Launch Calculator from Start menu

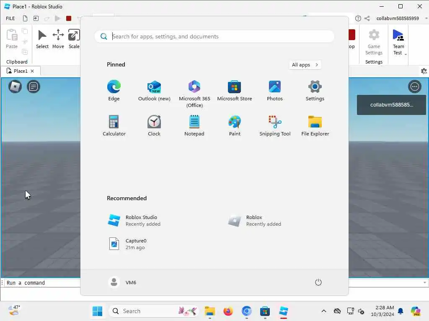(114, 125)
